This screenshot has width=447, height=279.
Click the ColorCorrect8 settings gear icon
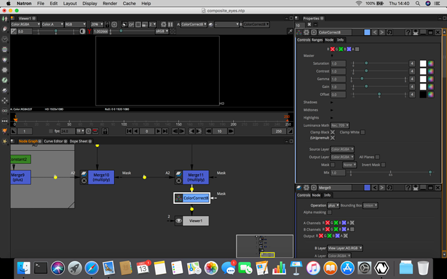pos(306,32)
